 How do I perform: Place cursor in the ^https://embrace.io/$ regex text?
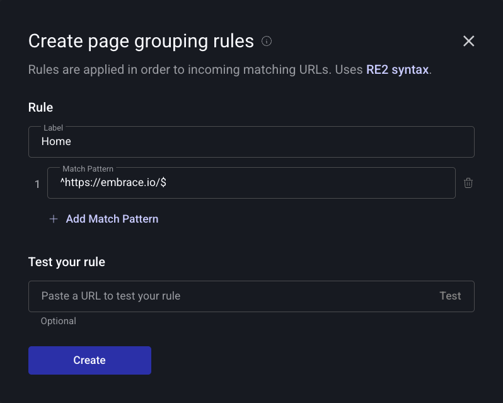pyautogui.click(x=113, y=183)
